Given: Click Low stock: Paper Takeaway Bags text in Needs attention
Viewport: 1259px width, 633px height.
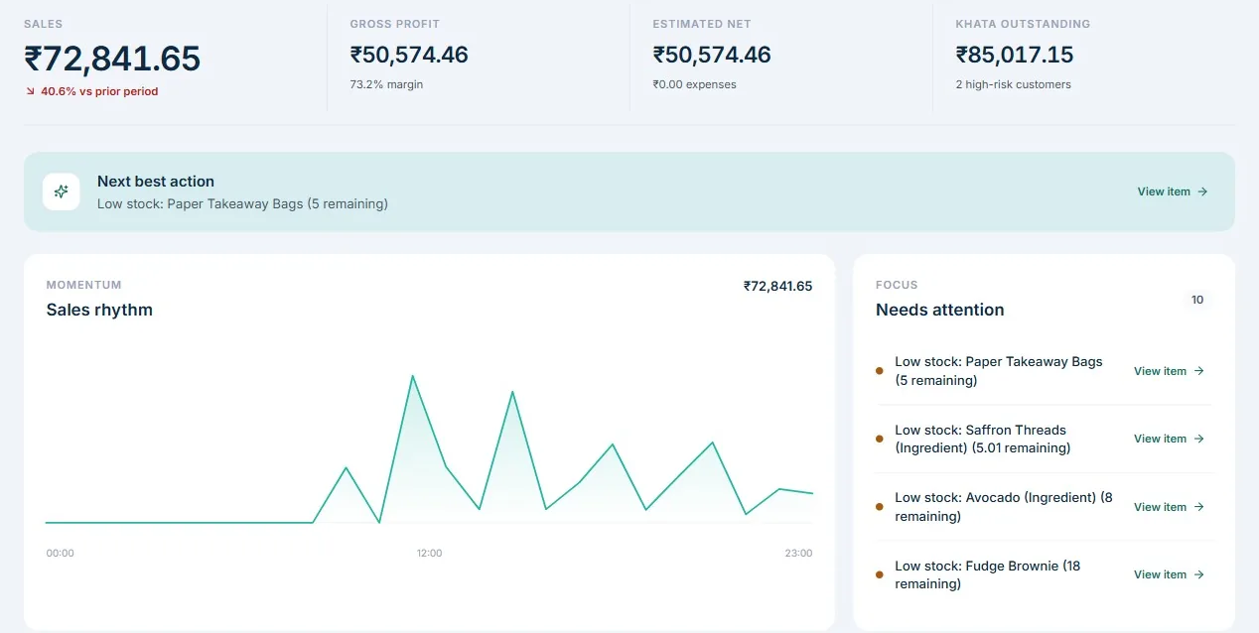Looking at the screenshot, I should [x=999, y=371].
